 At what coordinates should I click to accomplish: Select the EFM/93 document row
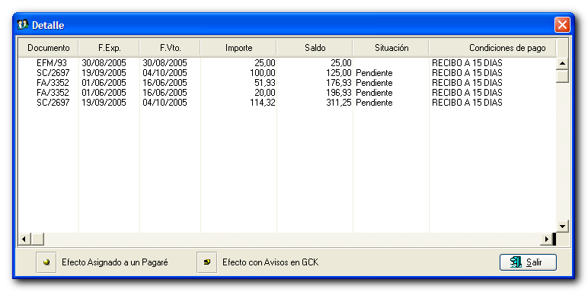pyautogui.click(x=287, y=63)
